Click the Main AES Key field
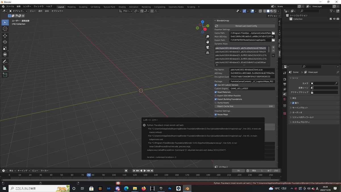The width and height of the screenshot is (341, 192). (x=252, y=37)
